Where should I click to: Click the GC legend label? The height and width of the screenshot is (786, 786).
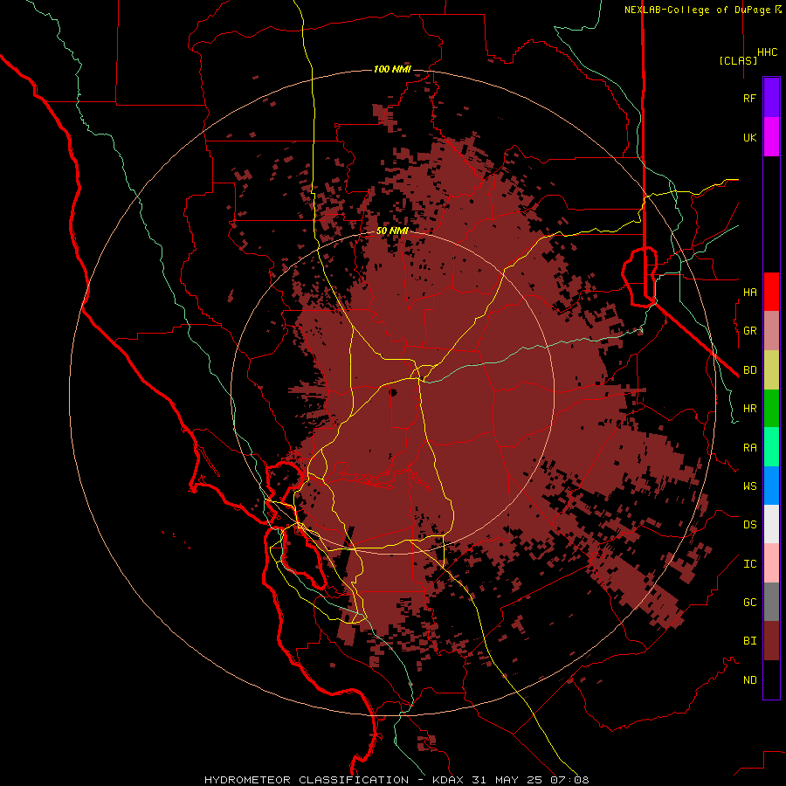(x=749, y=602)
